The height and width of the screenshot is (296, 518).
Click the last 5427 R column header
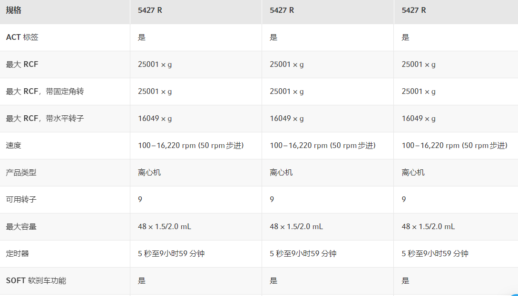click(x=413, y=10)
